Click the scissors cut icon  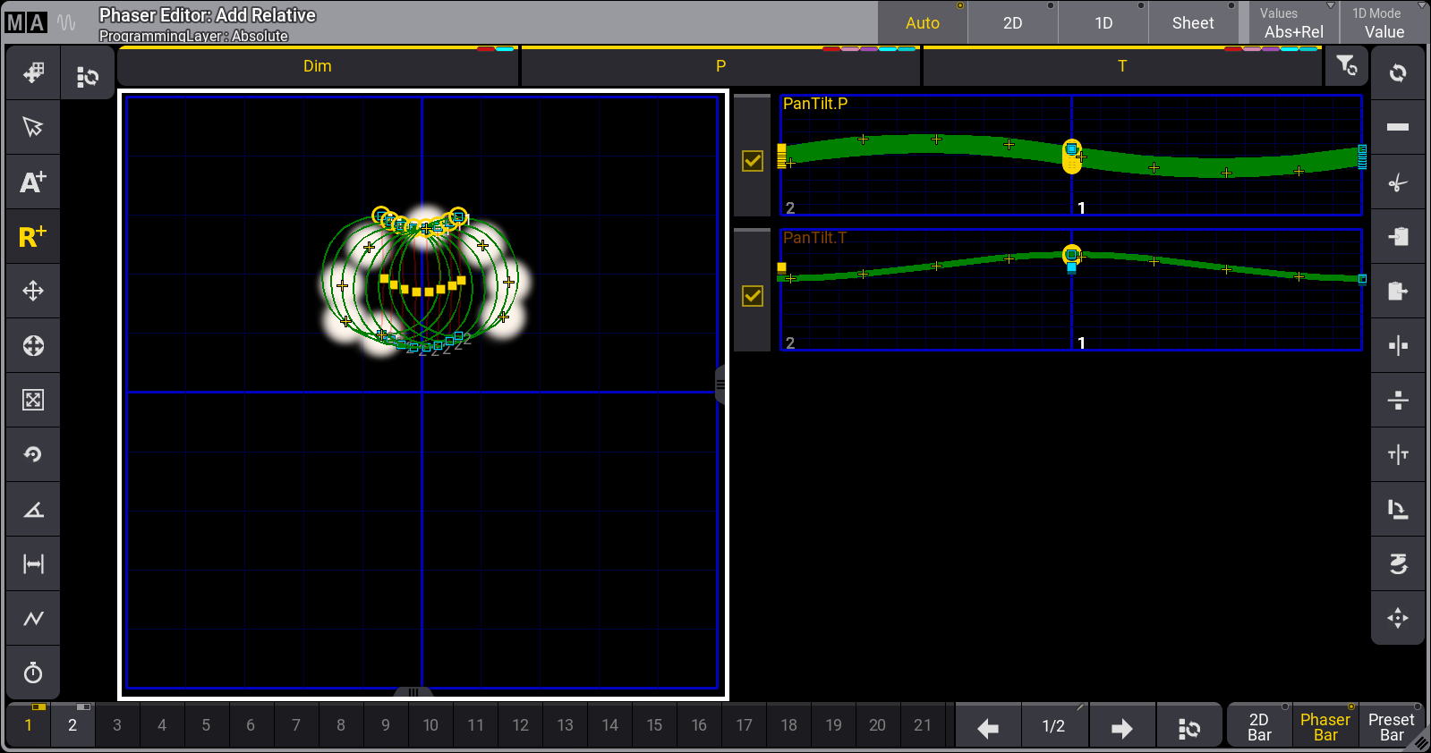click(x=1397, y=183)
